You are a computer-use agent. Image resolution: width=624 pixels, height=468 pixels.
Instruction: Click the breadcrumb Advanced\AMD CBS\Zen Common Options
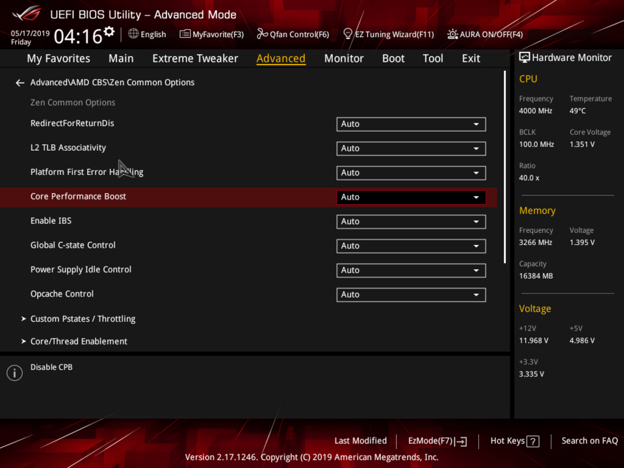click(112, 83)
